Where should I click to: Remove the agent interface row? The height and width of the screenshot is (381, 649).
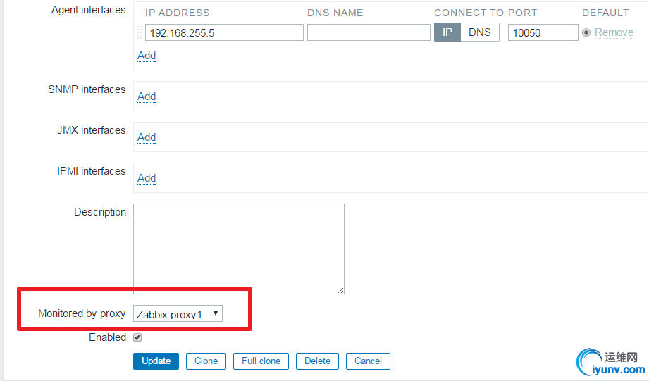[x=614, y=32]
